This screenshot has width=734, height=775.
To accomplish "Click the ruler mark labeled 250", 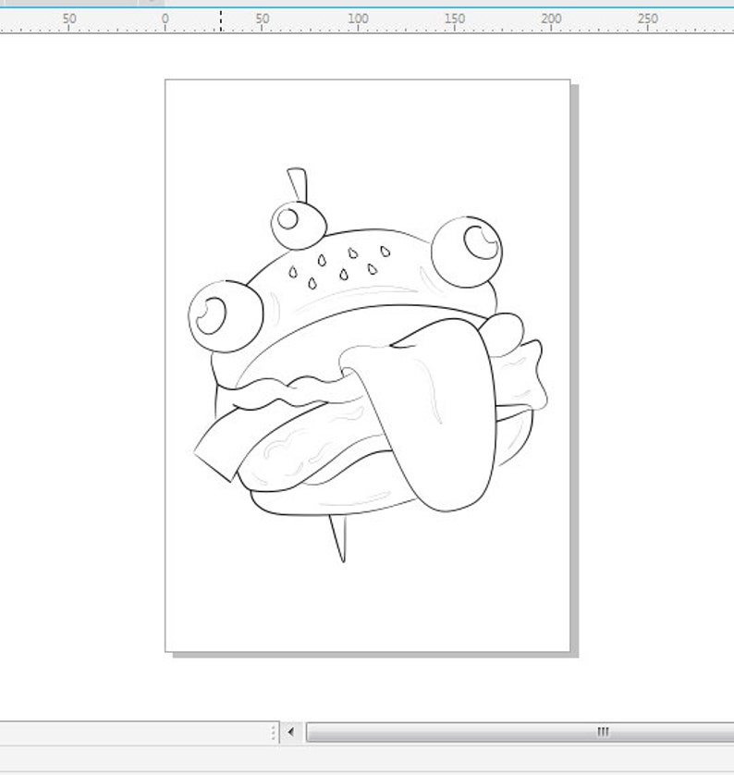I will point(647,19).
